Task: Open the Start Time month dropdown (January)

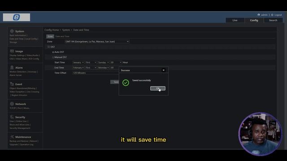Action: 78,63
